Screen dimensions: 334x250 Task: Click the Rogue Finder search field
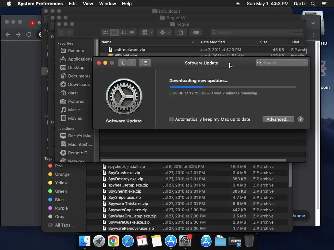pos(257,32)
